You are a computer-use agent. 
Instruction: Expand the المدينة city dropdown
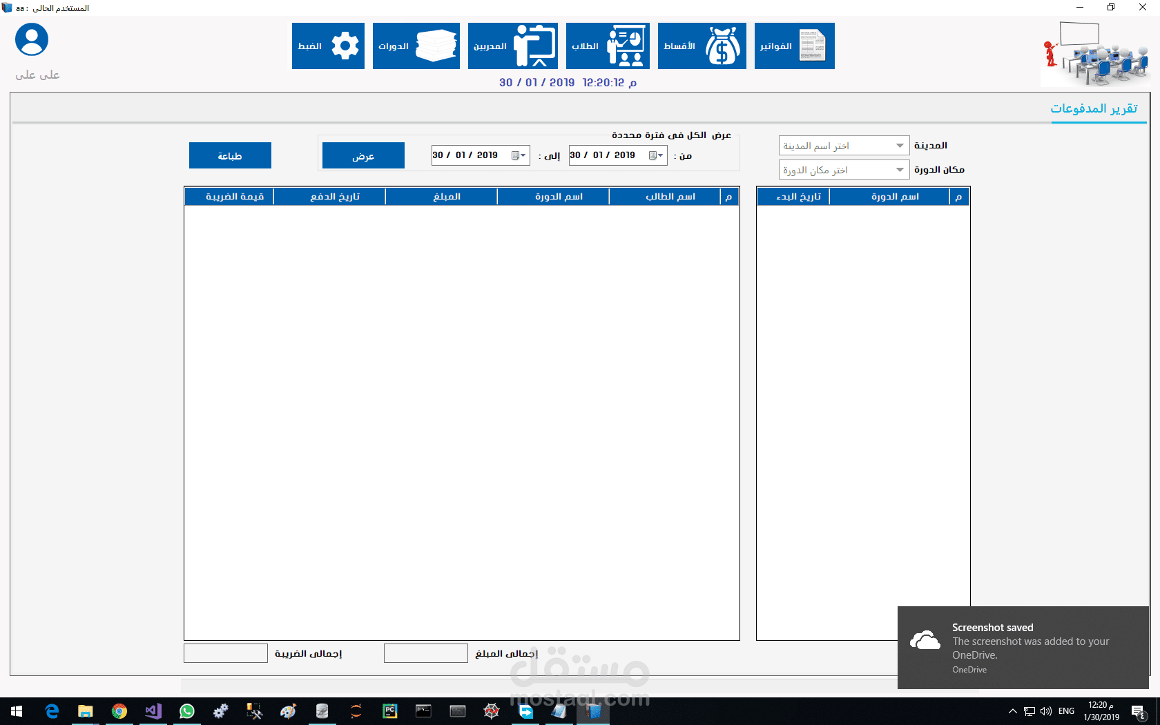[x=900, y=146]
